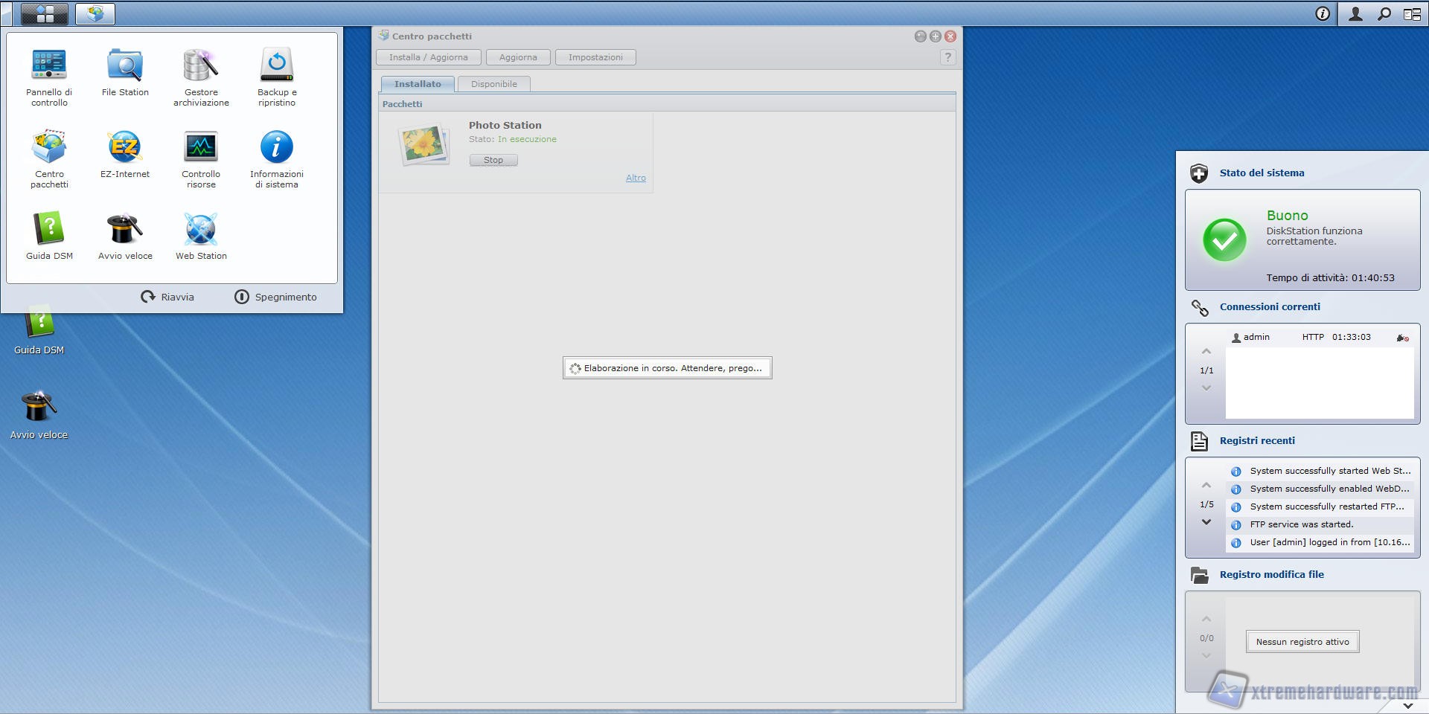Click Riavvia to restart
1429x714 pixels.
tap(167, 297)
